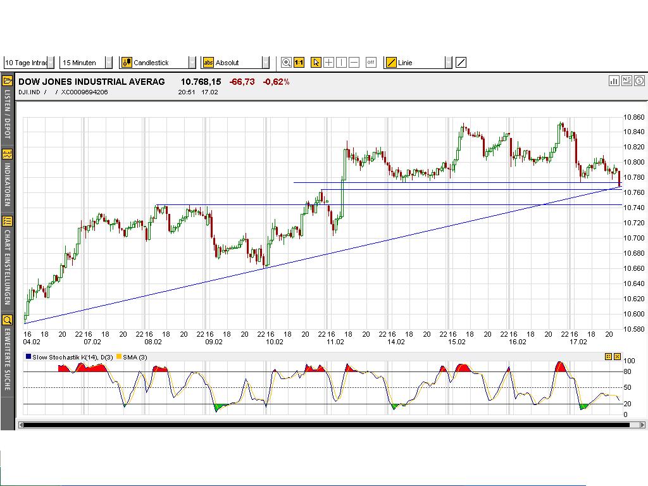Click the DOW JONES INDUSTRIAL AVERAG title

[x=91, y=82]
